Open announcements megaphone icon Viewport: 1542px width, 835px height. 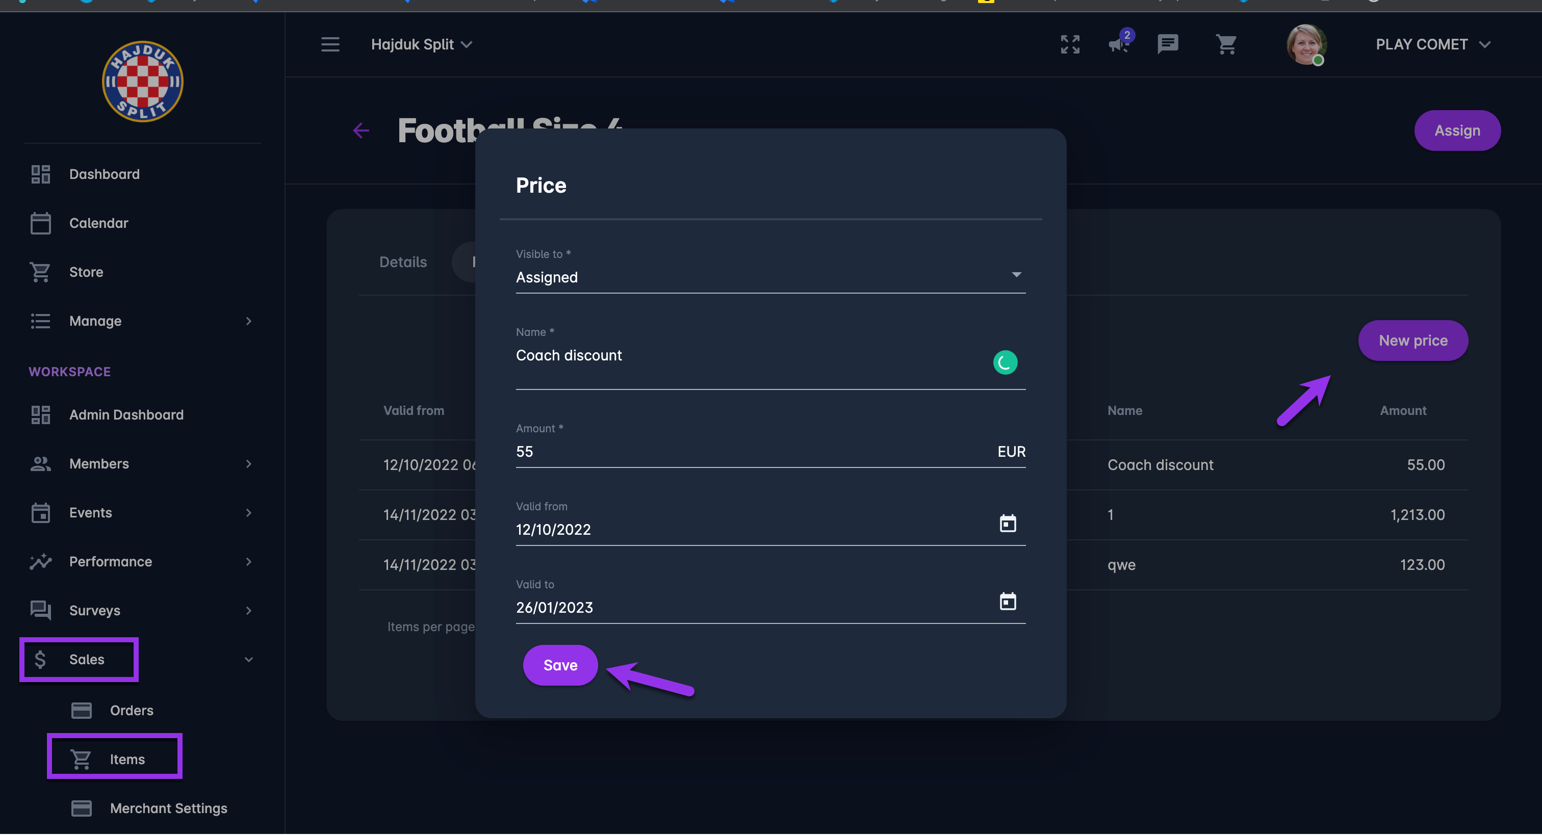click(1118, 44)
